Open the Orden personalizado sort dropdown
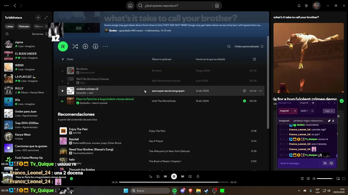Viewport: 348px width, 195px height. [x=249, y=47]
